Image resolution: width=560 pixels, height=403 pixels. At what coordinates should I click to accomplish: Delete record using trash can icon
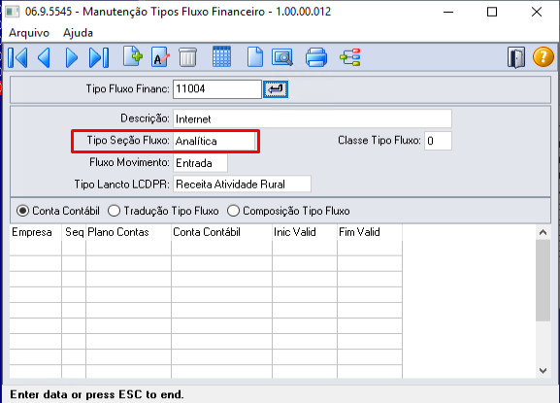pyautogui.click(x=187, y=57)
